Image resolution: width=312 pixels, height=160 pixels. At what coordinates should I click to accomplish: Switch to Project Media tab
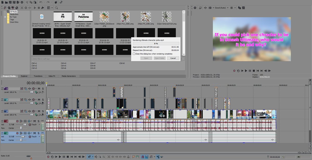pos(9,76)
